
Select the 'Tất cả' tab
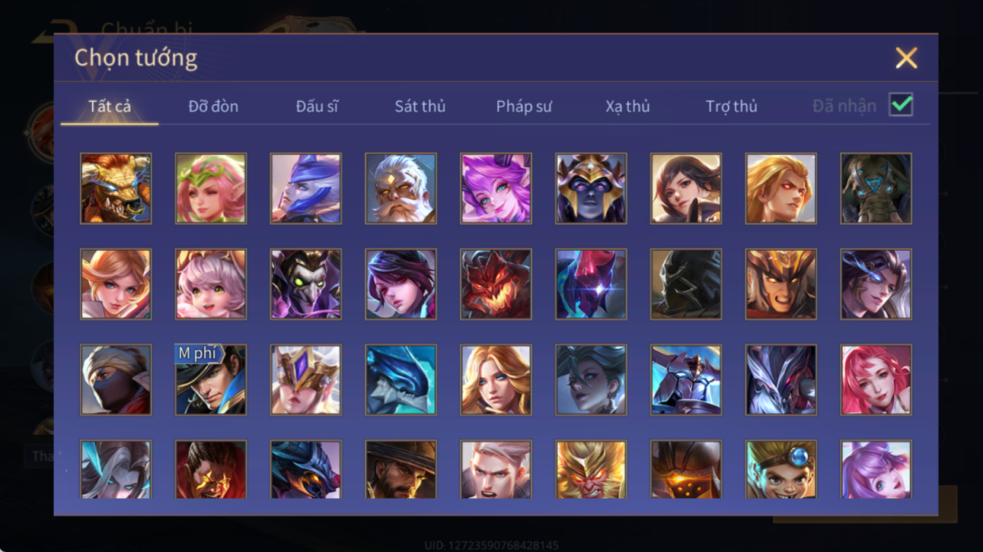110,106
